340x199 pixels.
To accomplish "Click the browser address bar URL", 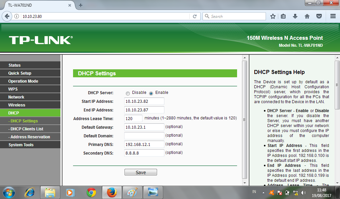I will click(32, 17).
